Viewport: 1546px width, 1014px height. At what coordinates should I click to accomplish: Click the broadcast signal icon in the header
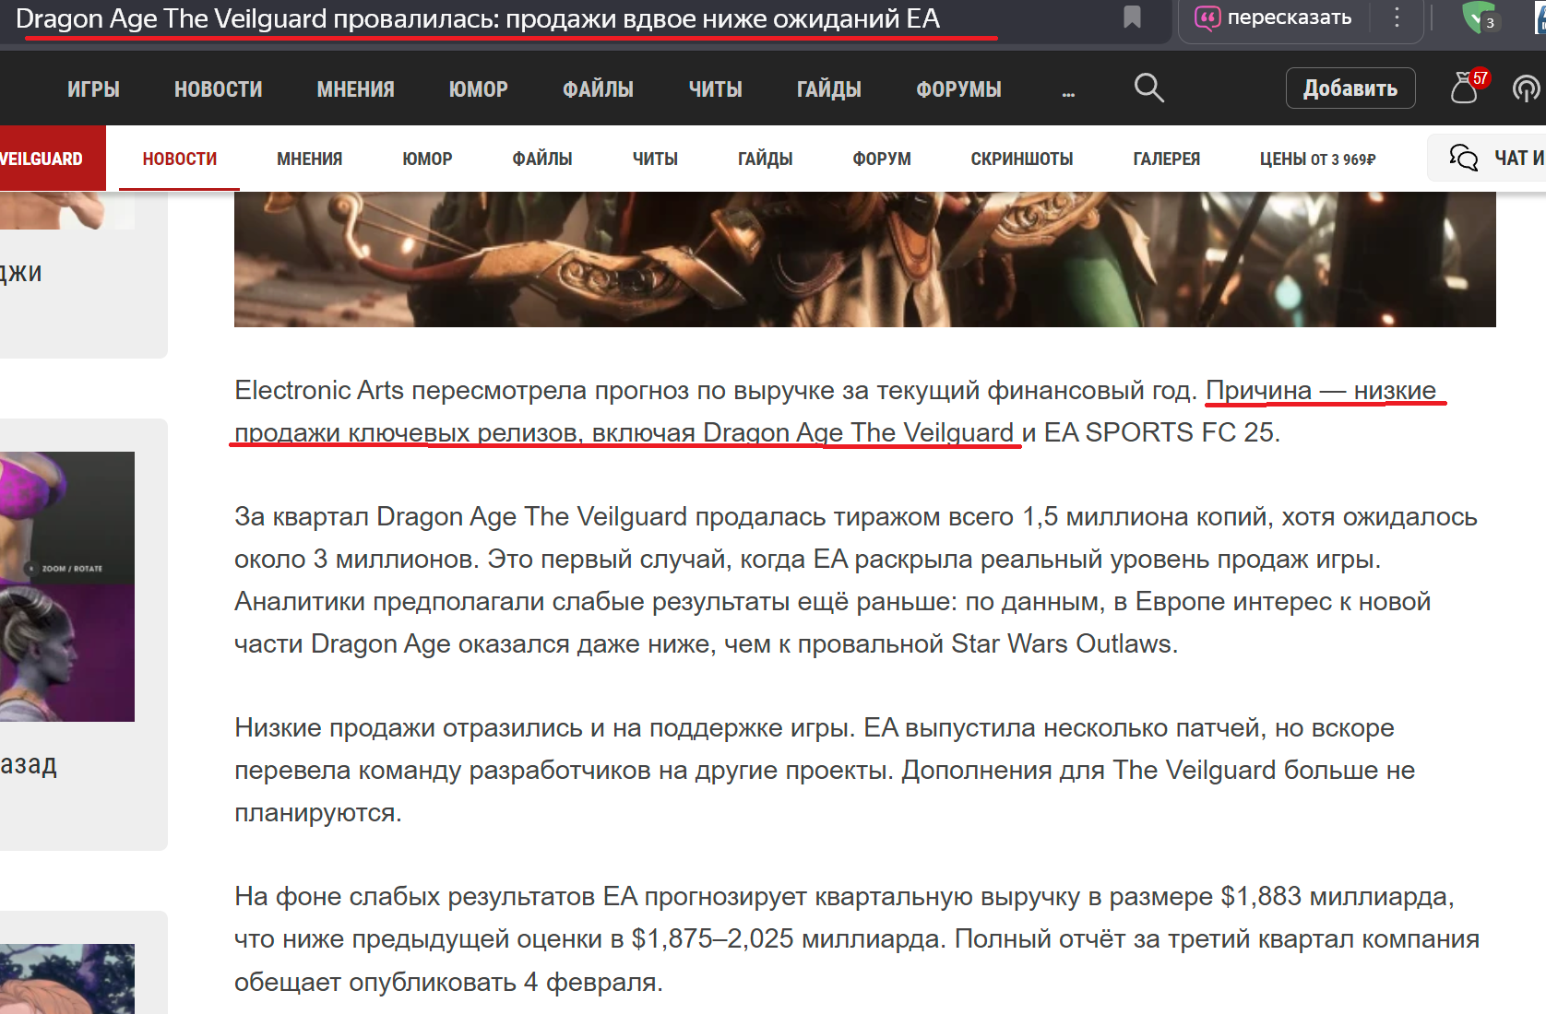coord(1527,88)
